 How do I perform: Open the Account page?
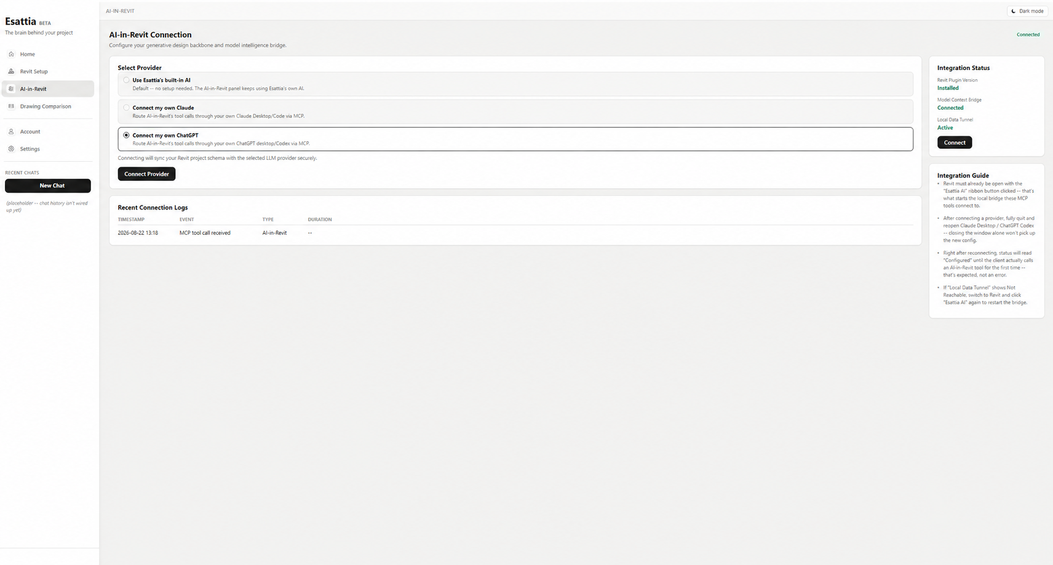(x=48, y=132)
